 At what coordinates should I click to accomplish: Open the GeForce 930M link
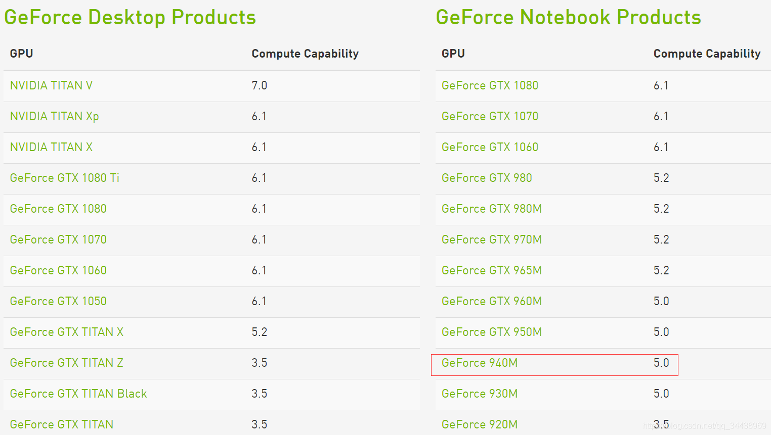coord(479,394)
